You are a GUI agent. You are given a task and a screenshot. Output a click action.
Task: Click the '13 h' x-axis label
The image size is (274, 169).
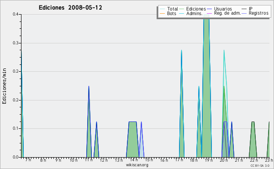pyautogui.click(x=119, y=160)
